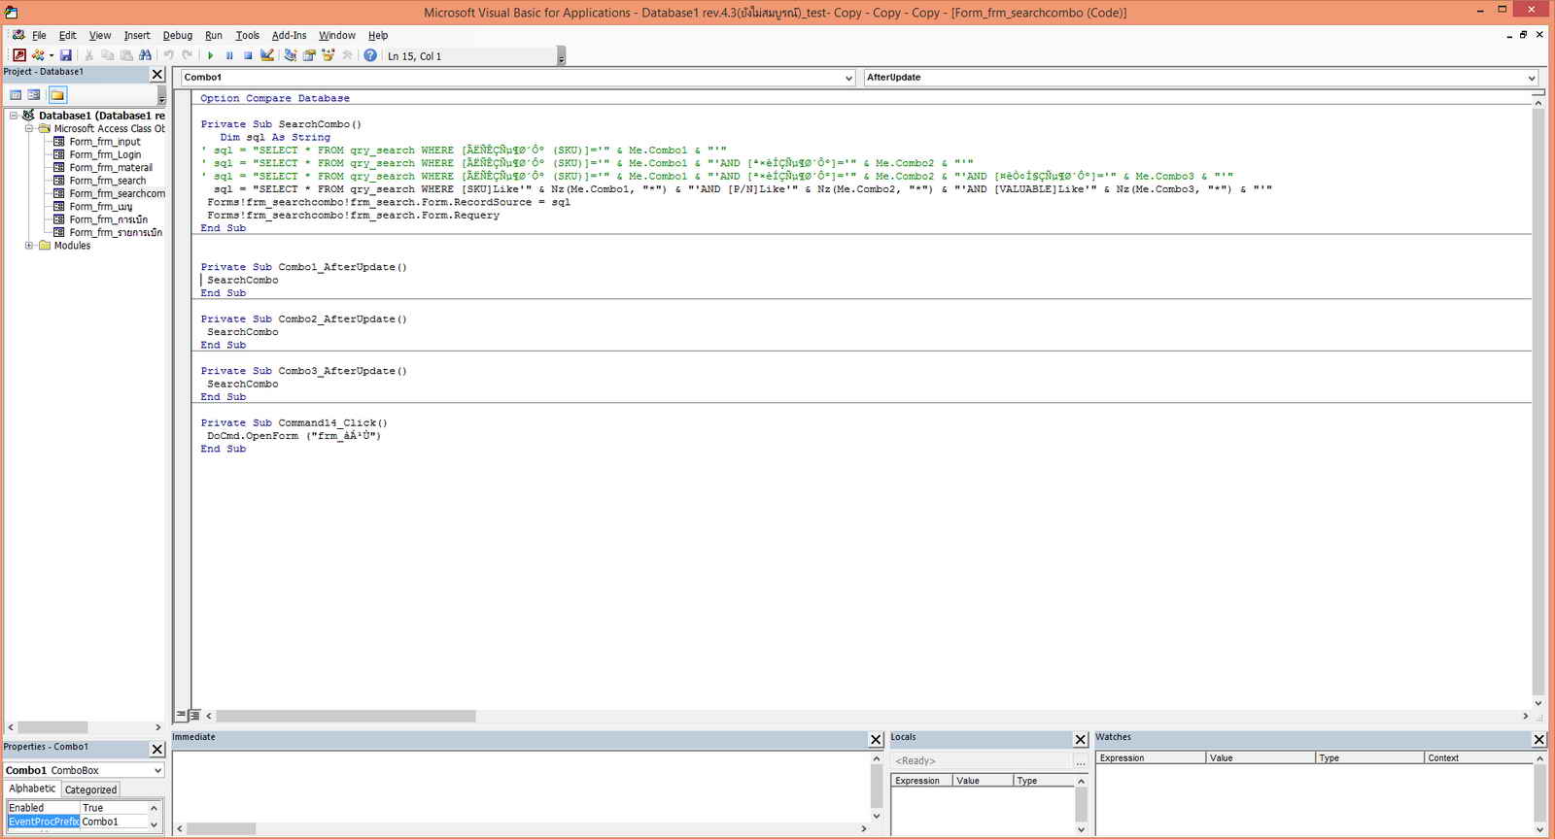Open the Combo1 ComboBox properties object dropdown
Viewport: 1555px width, 839px height.
(157, 770)
